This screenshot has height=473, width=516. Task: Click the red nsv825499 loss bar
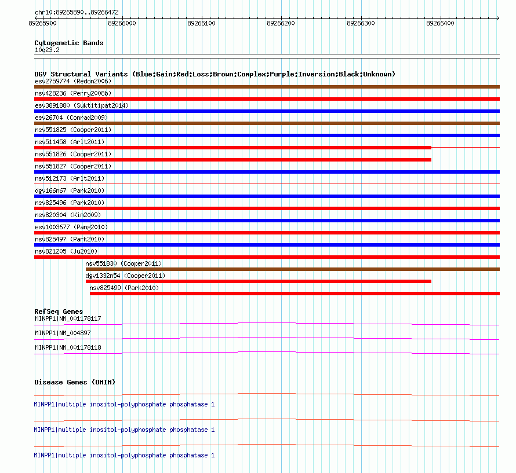click(x=295, y=294)
